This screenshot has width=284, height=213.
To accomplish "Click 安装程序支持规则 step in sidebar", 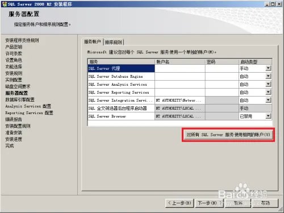I will (x=22, y=40).
